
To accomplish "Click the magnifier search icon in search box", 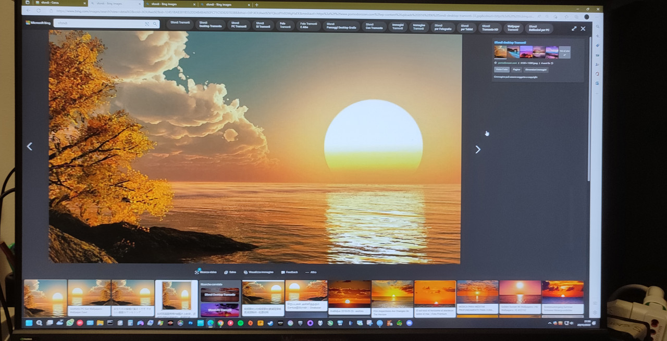I will coord(155,24).
